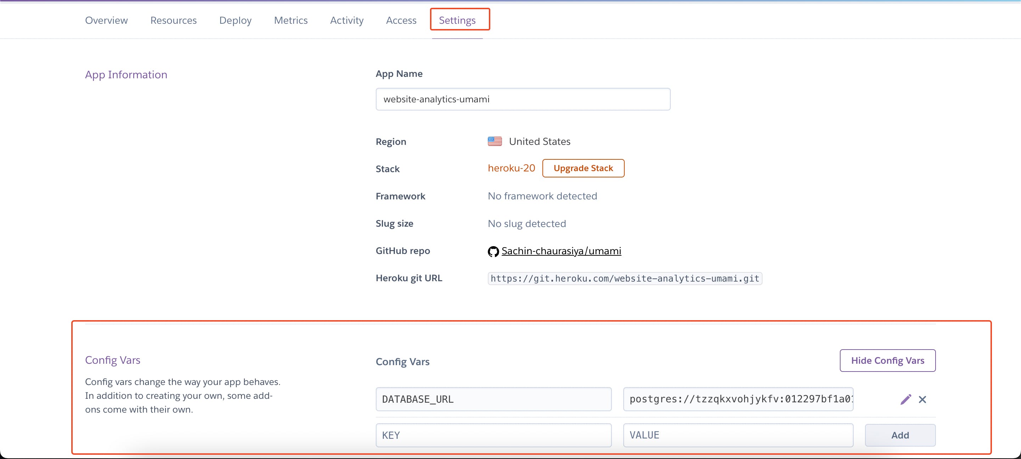Viewport: 1021px width, 459px height.
Task: Click the United States flag icon
Action: click(495, 141)
